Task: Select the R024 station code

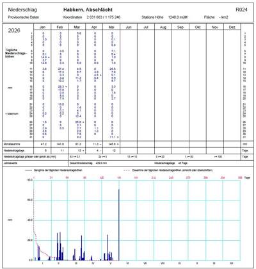Action: (241, 10)
